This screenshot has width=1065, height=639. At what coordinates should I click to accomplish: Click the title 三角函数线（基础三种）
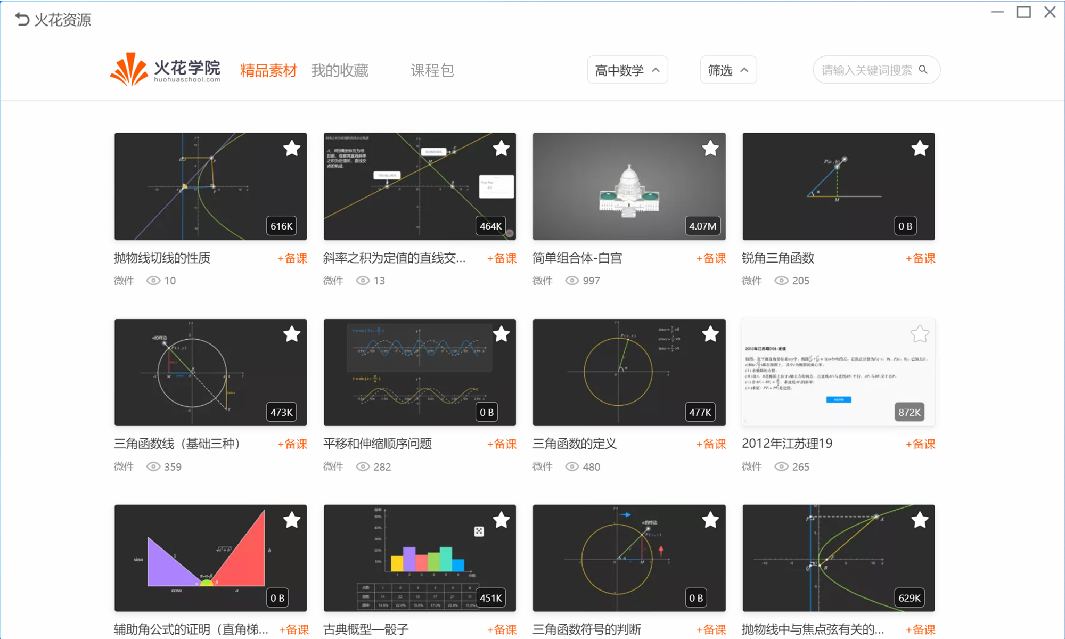177,444
